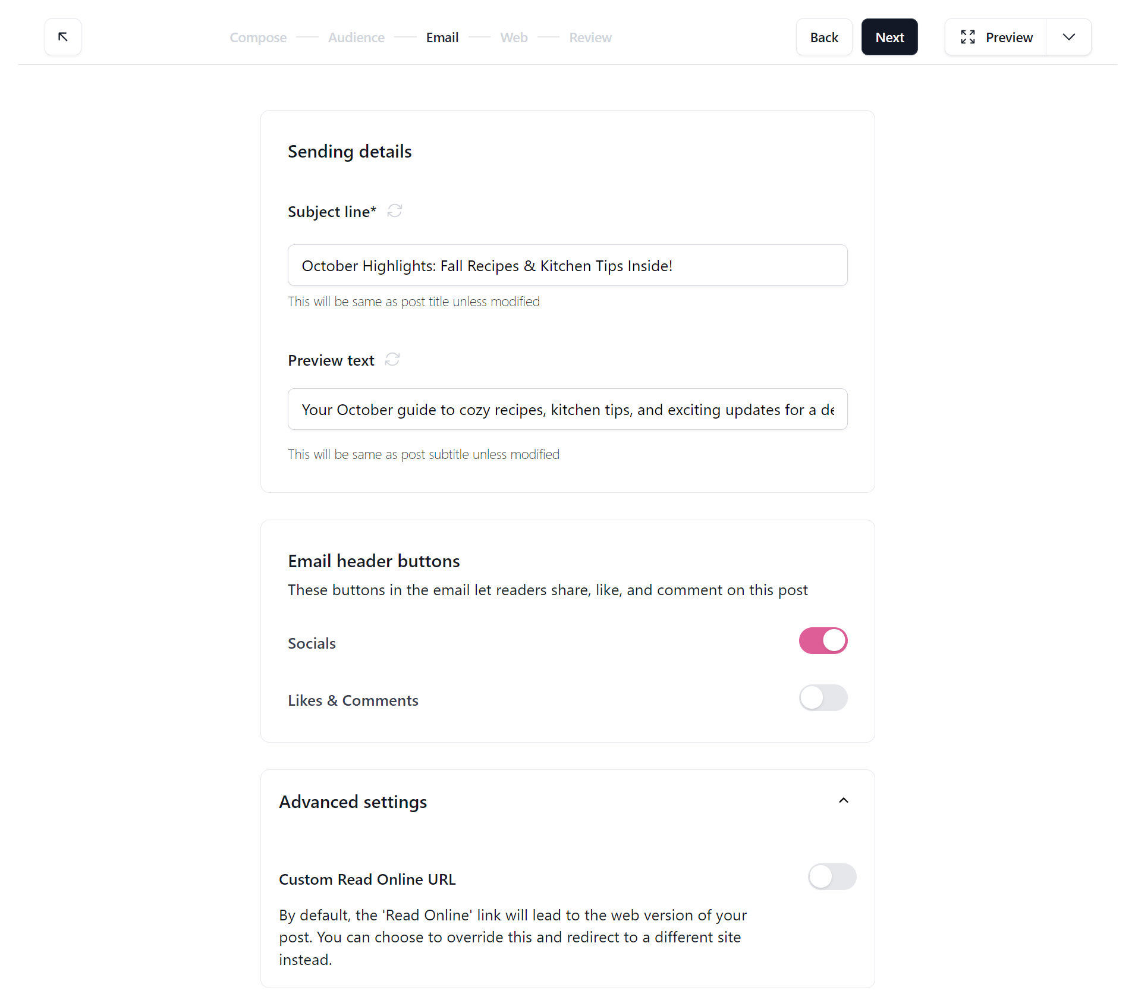Screen dimensions: 1135x1006
Task: Select the Email step label
Action: tap(442, 37)
